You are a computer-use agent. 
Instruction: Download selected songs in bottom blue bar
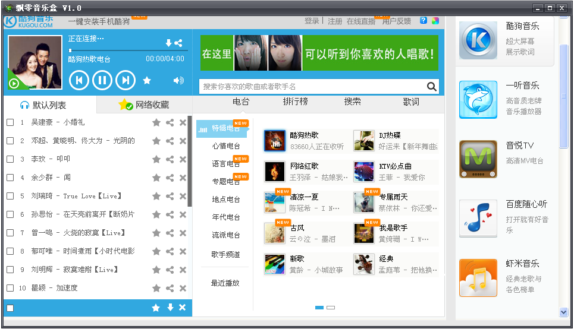tap(170, 308)
